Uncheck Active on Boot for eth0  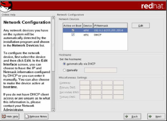pyautogui.click(x=73, y=30)
